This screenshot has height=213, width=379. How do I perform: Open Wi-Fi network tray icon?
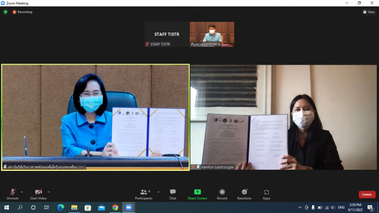click(327, 207)
